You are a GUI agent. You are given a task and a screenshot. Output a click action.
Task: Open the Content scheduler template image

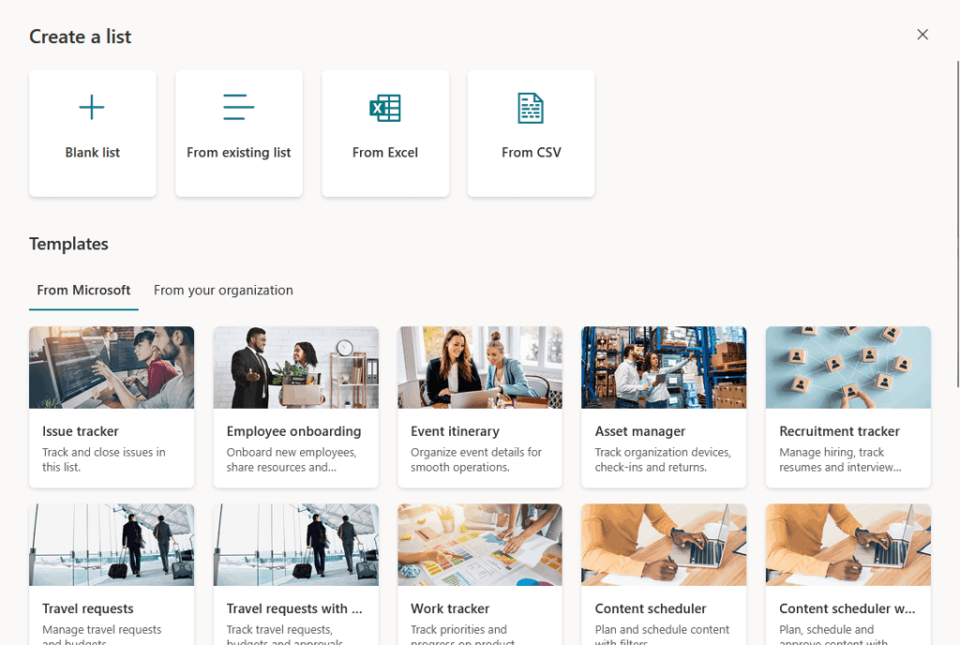tap(664, 545)
